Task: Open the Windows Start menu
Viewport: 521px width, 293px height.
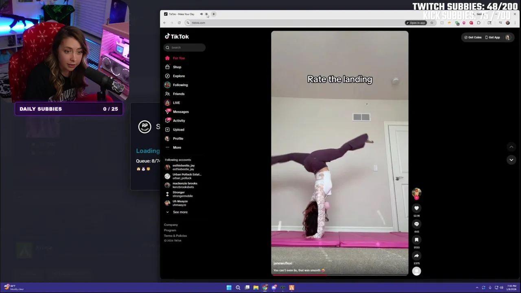Action: coord(229,288)
